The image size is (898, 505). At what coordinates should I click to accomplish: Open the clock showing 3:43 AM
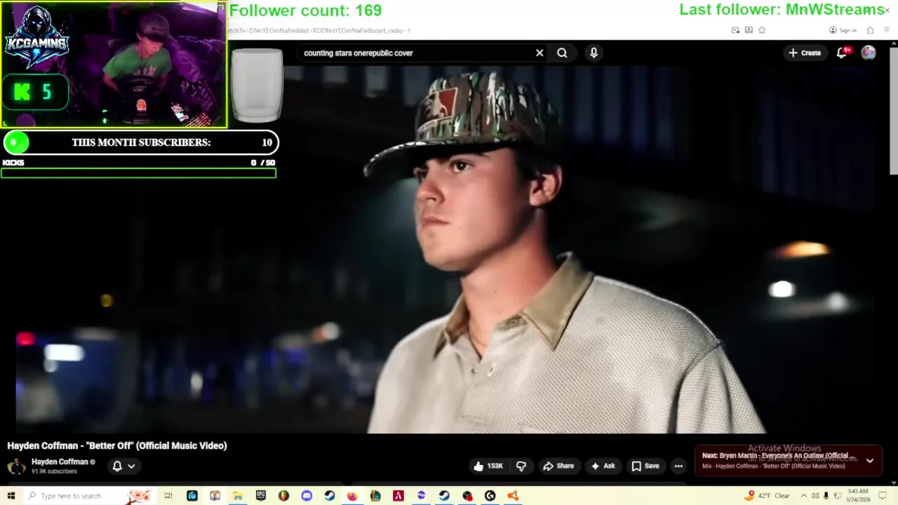point(859,495)
